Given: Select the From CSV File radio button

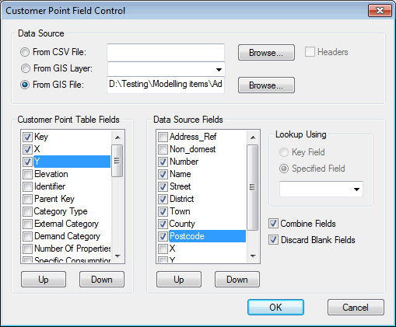Looking at the screenshot, I should [x=25, y=52].
